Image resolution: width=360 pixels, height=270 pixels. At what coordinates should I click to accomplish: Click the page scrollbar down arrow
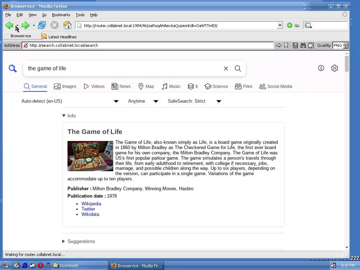click(x=347, y=247)
